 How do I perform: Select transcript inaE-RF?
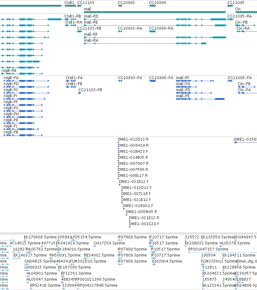91,34
